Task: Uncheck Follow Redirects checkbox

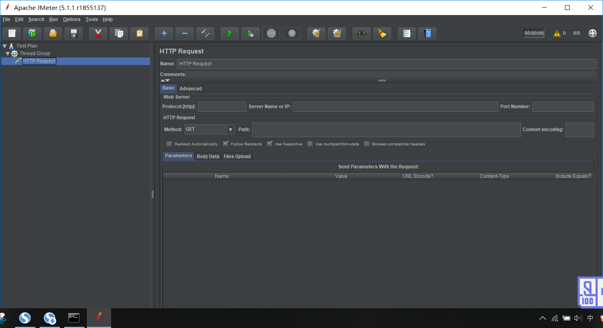Action: coord(226,144)
